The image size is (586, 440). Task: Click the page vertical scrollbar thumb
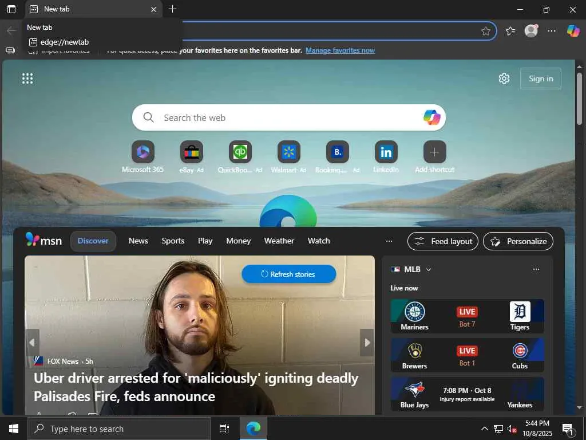579,99
